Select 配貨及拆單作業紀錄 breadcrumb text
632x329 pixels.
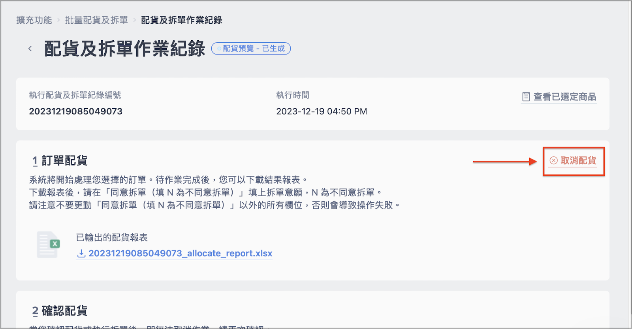point(182,20)
